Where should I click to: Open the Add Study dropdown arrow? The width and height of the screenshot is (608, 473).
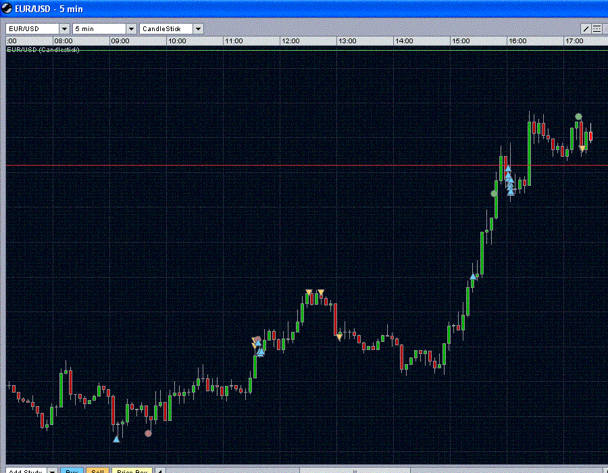click(52, 470)
